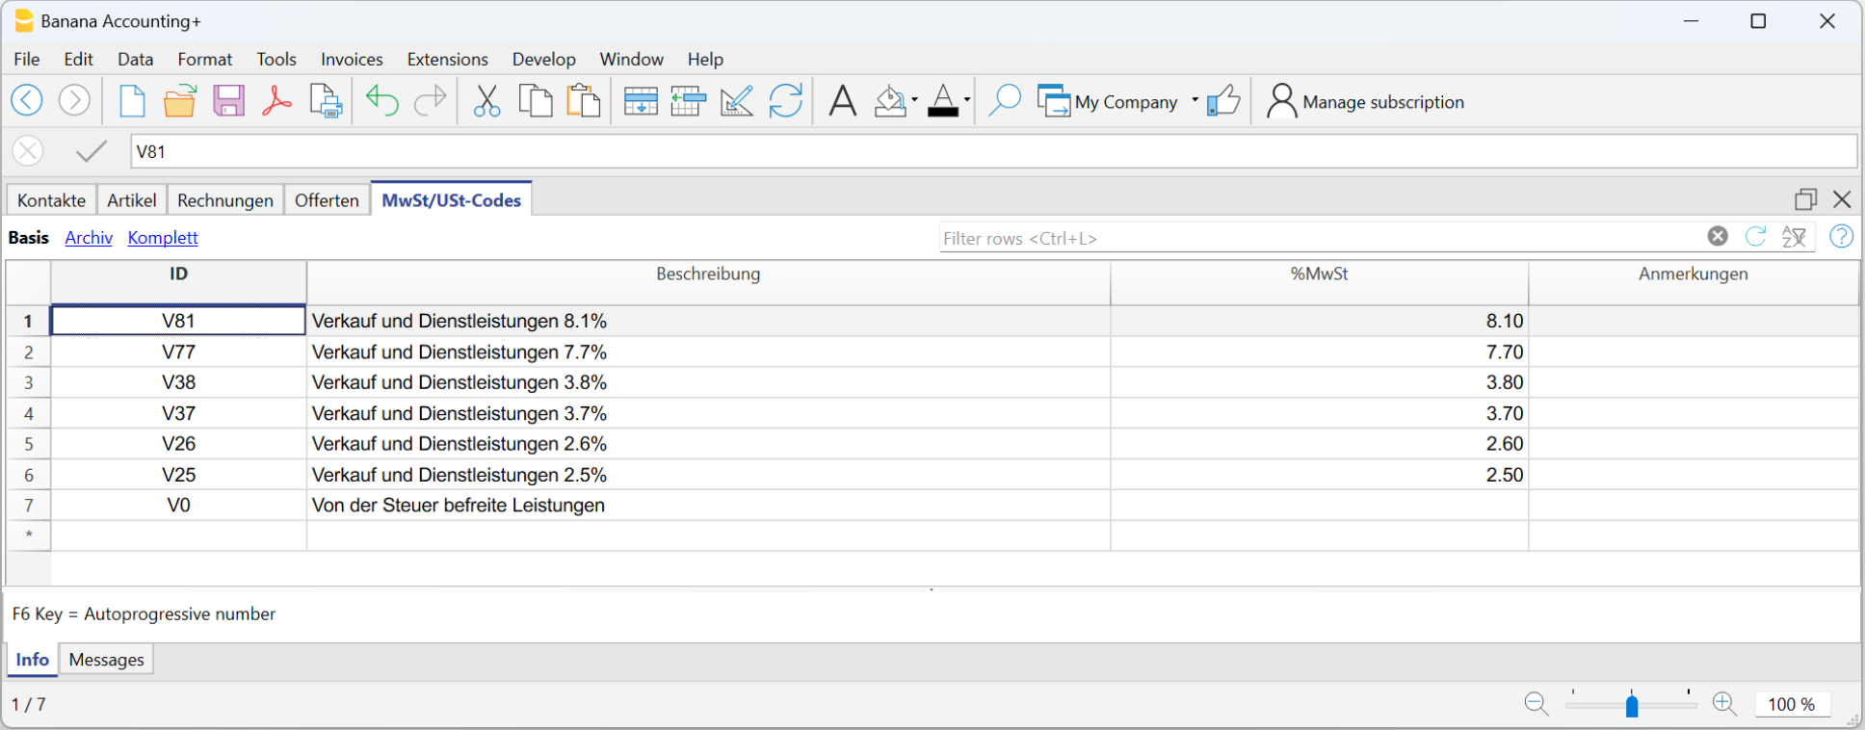Select the Basis view
Viewport: 1865px width, 730px height.
click(29, 237)
